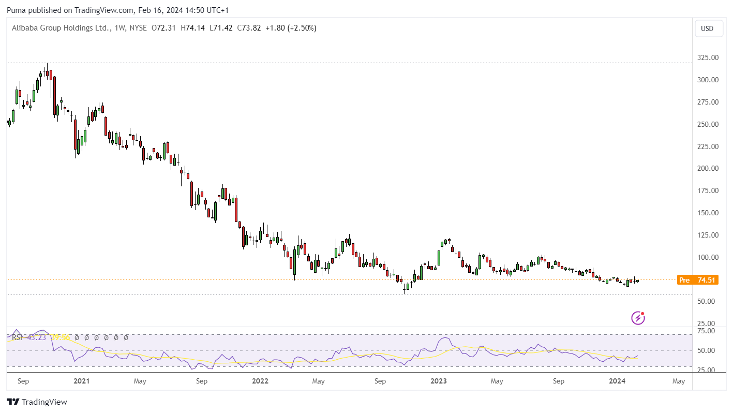The image size is (733, 413).
Task: Click the 2021 label on time axis
Action: (81, 381)
